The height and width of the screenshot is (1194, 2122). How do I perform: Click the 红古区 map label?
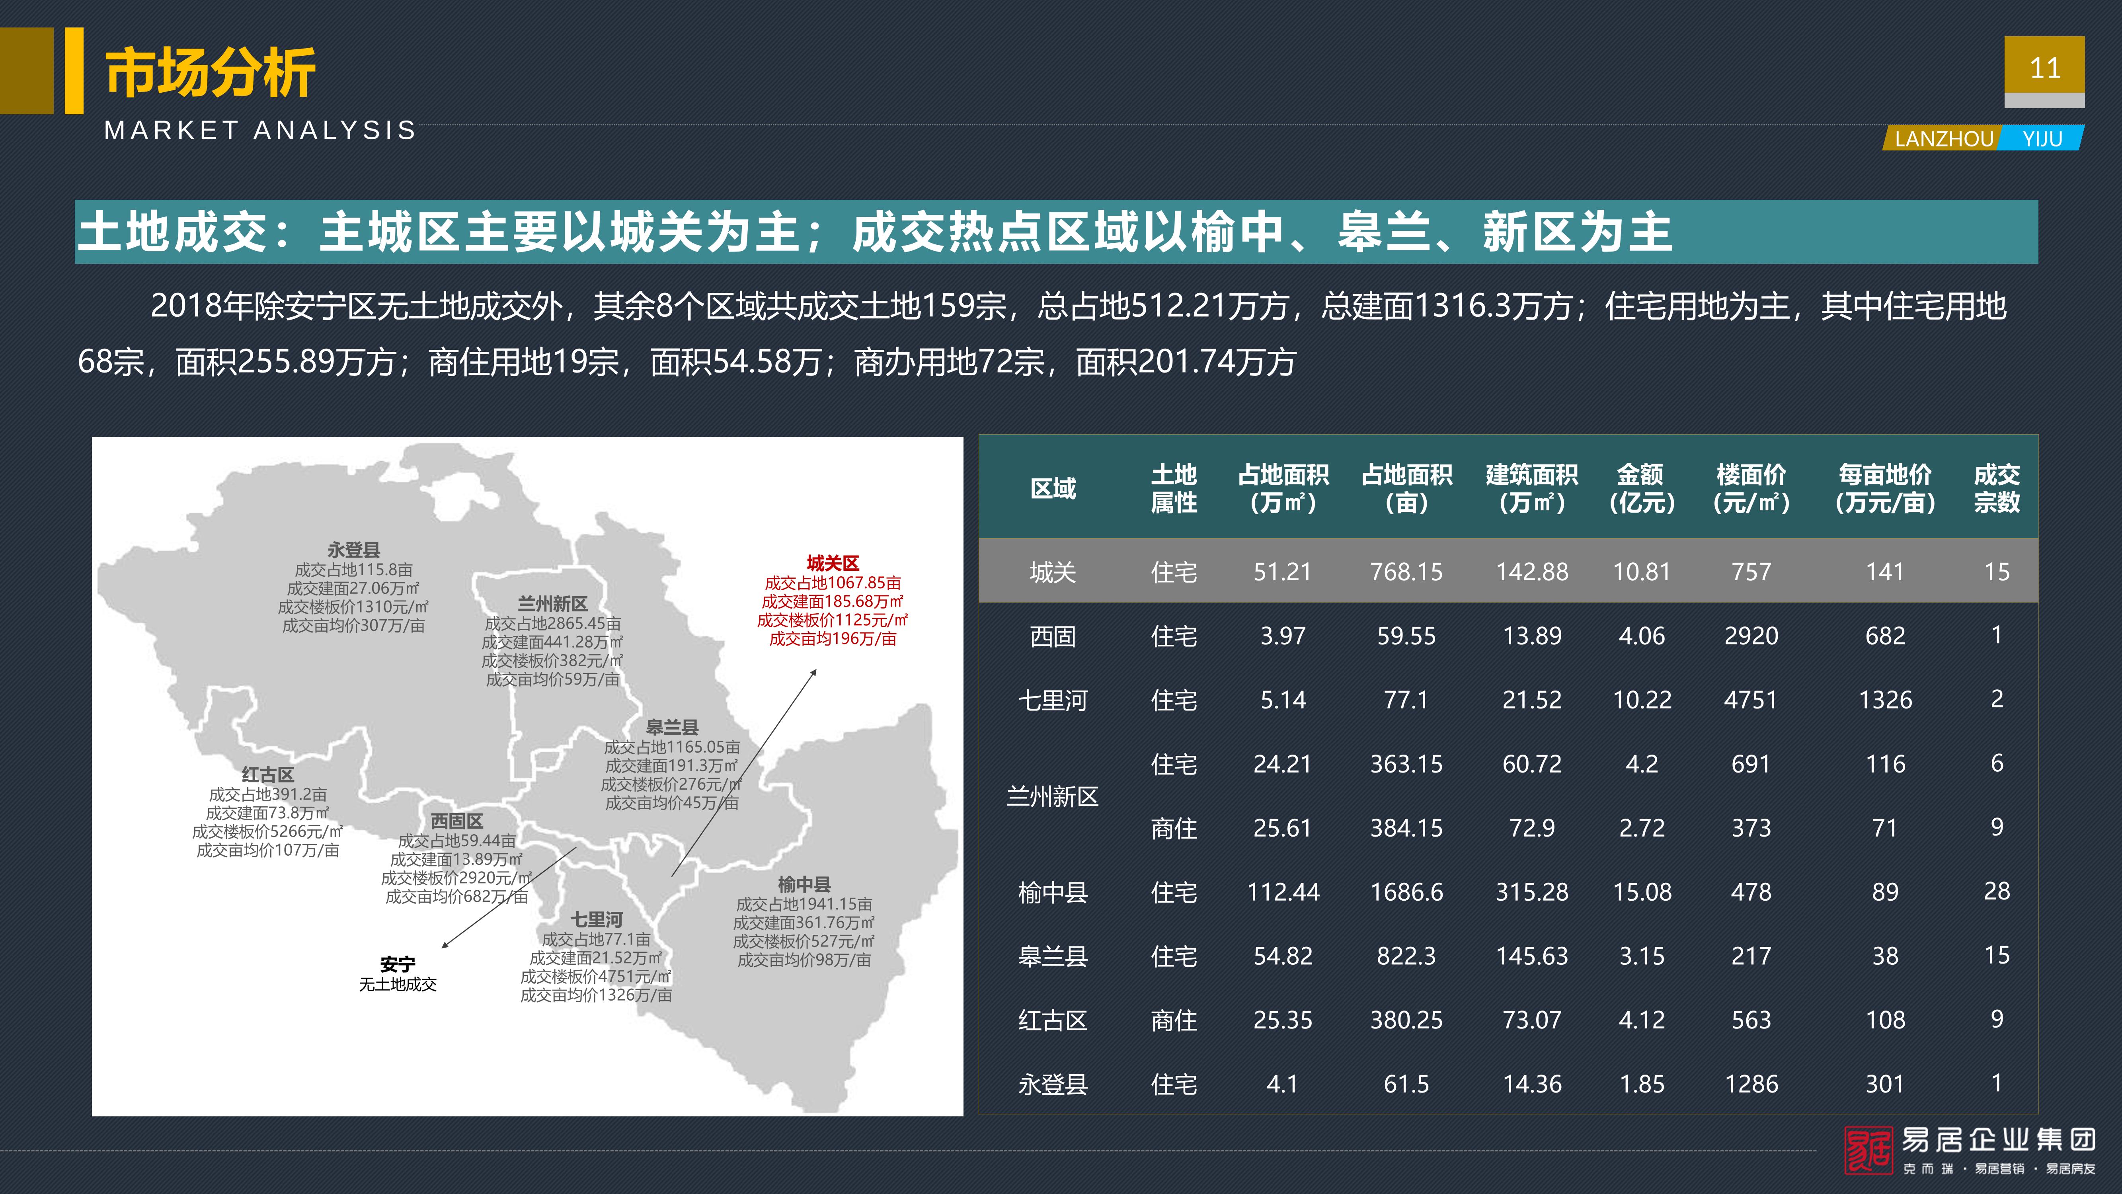coord(268,775)
